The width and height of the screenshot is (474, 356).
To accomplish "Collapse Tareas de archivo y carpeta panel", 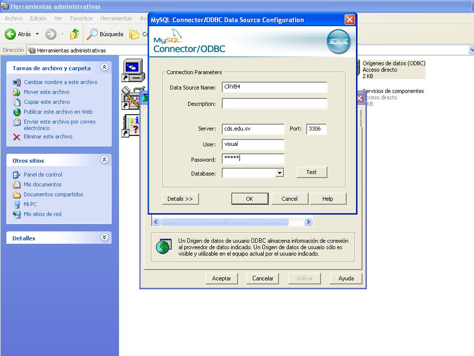I will click(105, 67).
